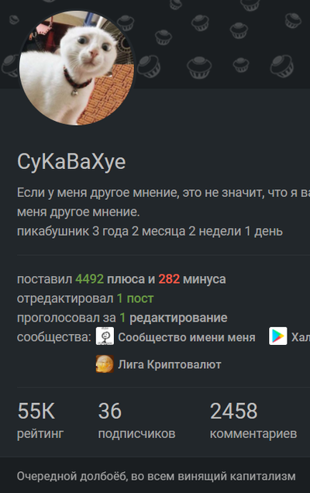Click the user note about капитализм
The width and height of the screenshot is (310, 493).
point(157,476)
